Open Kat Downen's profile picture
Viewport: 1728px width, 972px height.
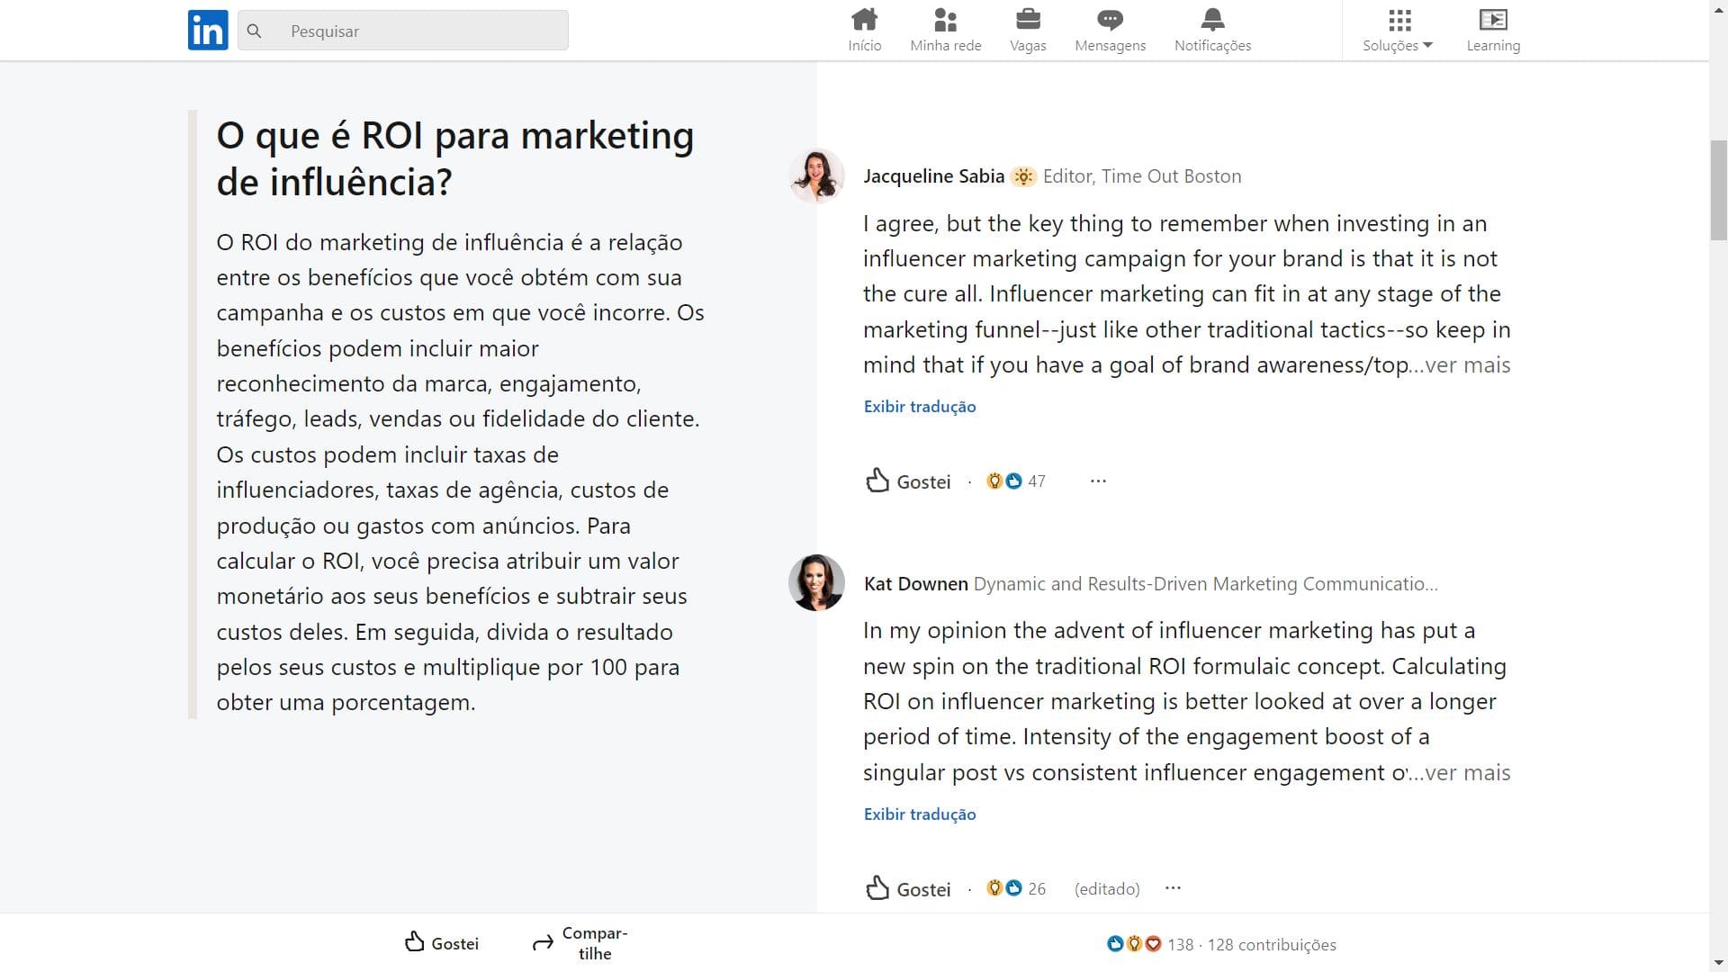click(x=816, y=583)
